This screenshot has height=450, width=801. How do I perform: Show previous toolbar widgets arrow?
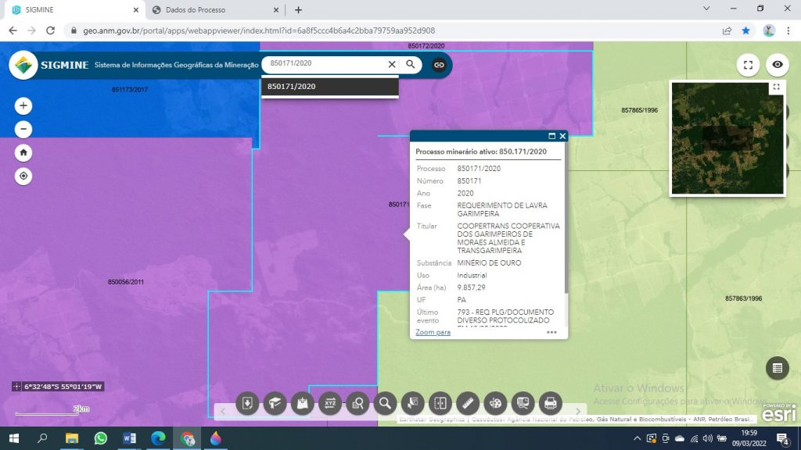tap(223, 411)
